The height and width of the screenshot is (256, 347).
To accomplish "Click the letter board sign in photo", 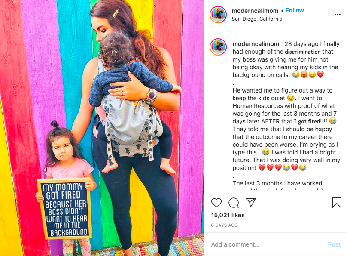I will [64, 208].
